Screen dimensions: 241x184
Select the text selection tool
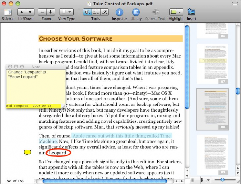click(96, 12)
